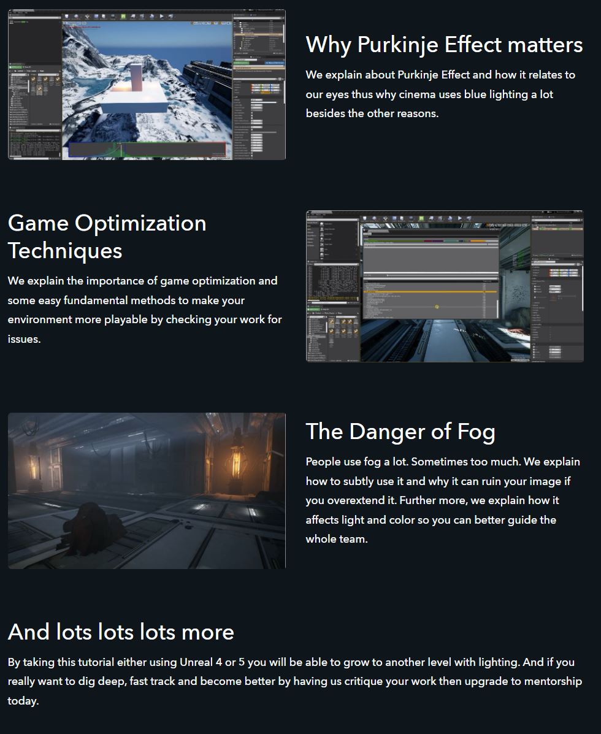
Task: Open the foggy corridor image
Action: coord(147,491)
